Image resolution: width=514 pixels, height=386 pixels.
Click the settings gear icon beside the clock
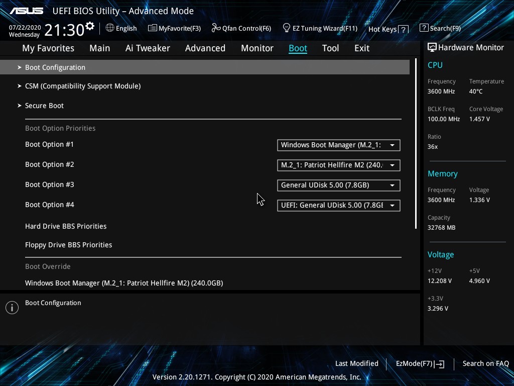[90, 26]
